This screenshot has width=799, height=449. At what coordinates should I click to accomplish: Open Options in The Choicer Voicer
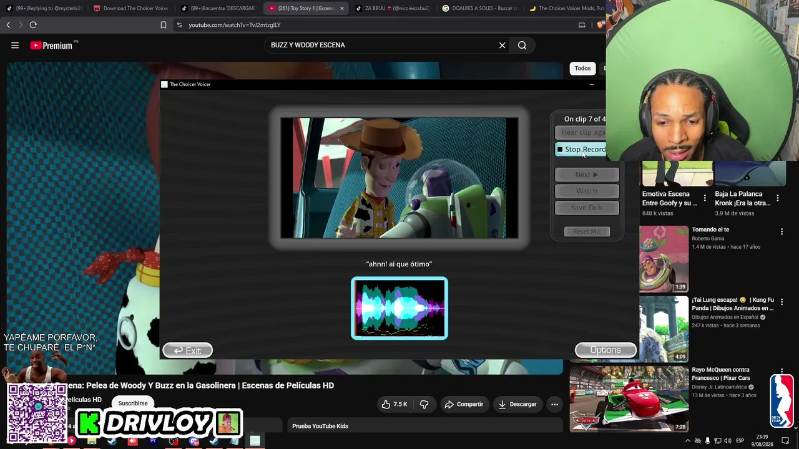point(605,350)
